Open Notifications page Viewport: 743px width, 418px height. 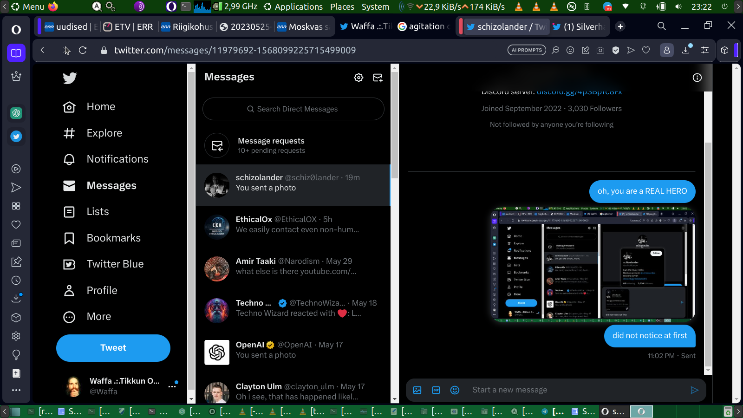105,159
